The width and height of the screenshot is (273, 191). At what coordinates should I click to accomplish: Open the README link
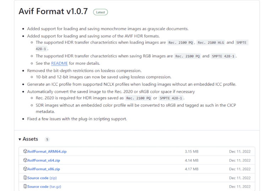pos(59,63)
